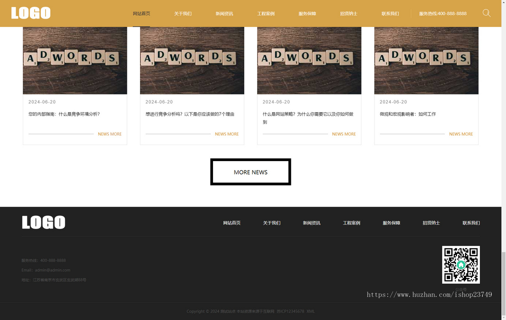Open article 想进行竞争分析吗？以下是你应该做的7个理由
506x320 pixels.
190,114
